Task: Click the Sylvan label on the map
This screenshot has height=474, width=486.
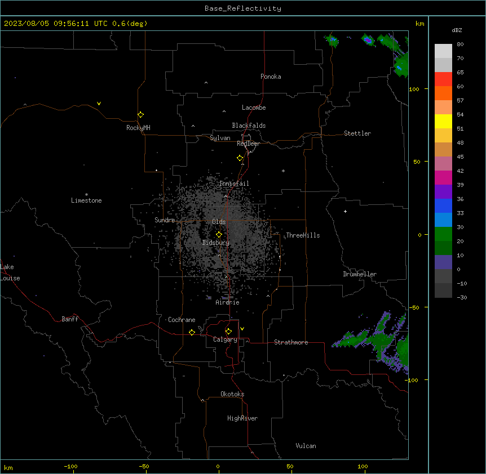Action: (220, 138)
